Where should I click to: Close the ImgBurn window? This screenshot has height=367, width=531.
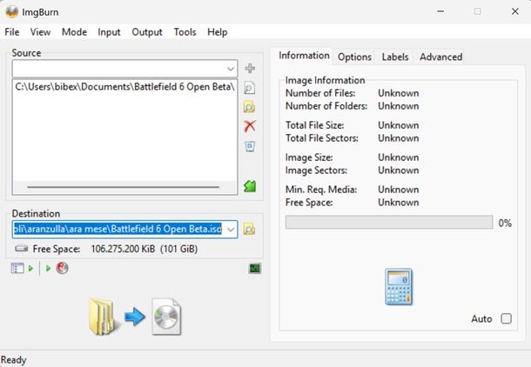[x=515, y=11]
